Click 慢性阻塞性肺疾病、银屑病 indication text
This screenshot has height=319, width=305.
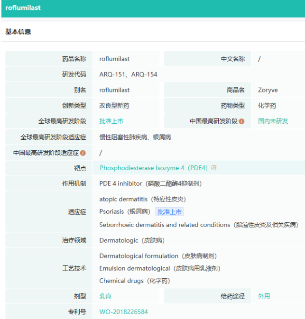click(135, 137)
